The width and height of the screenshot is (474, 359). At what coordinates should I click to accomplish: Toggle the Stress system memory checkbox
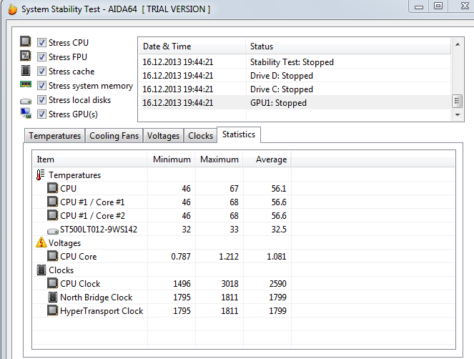tap(41, 86)
